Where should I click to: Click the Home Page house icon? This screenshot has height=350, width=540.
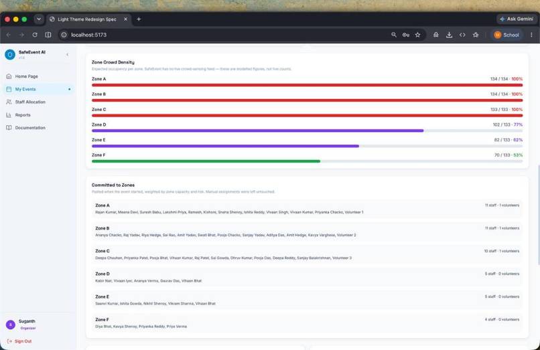[9, 76]
